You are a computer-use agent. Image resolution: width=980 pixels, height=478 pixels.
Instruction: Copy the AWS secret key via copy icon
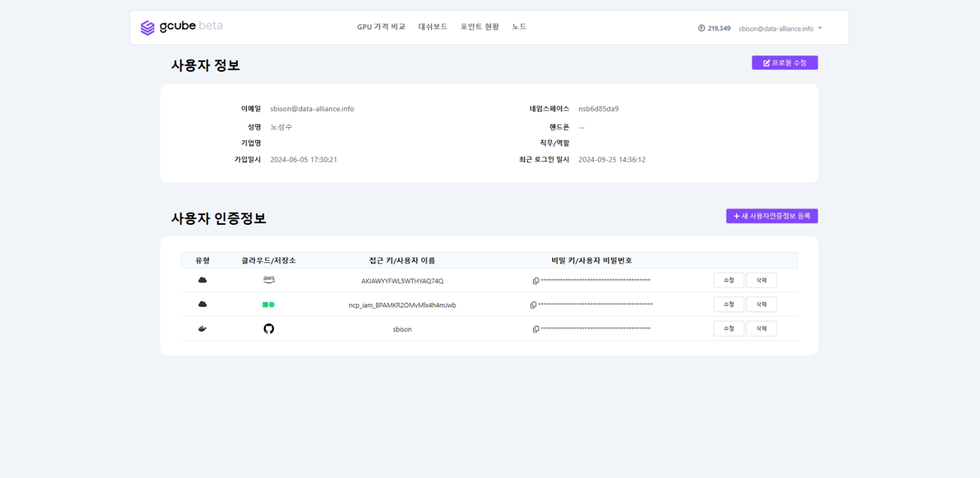pos(536,280)
